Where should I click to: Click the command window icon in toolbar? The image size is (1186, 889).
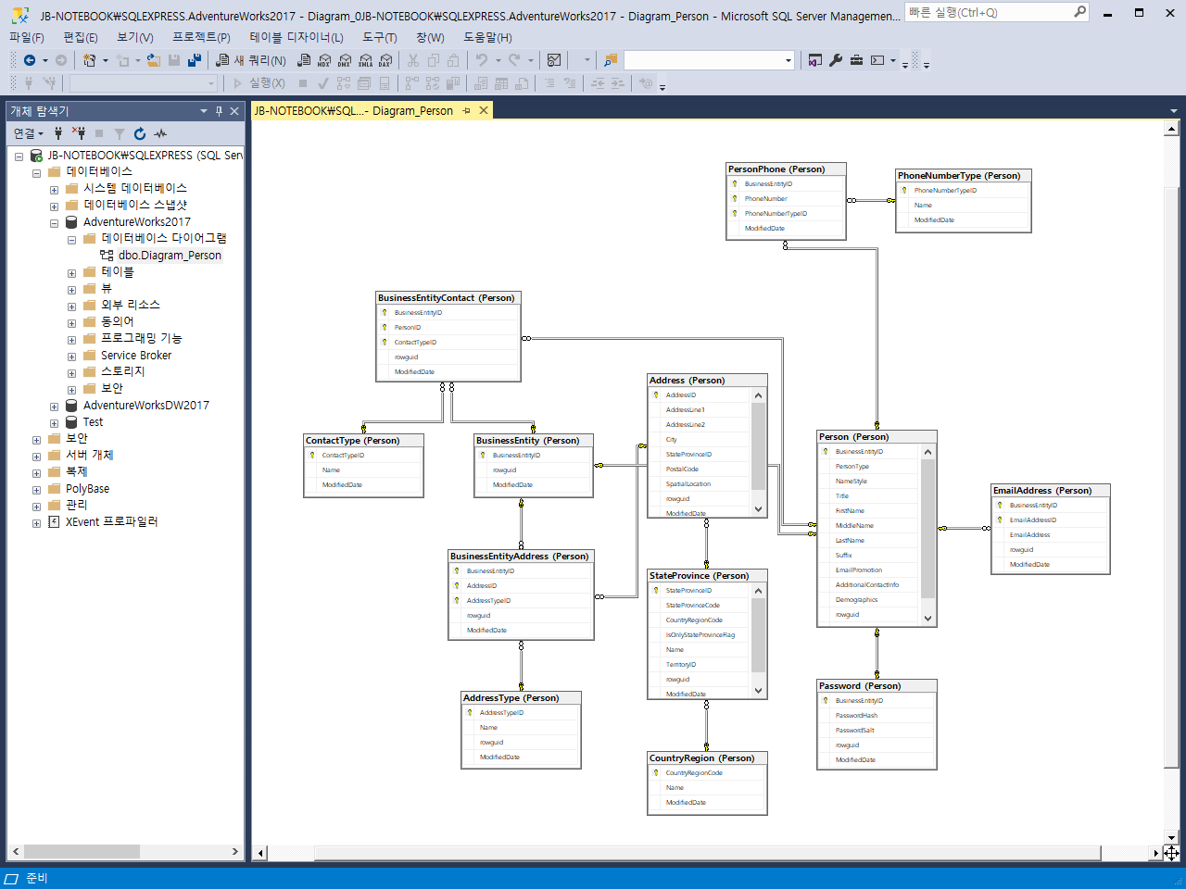pos(877,60)
